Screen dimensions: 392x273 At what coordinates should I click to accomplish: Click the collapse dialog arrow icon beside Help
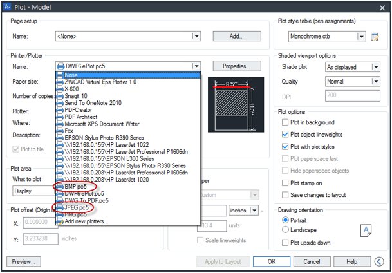click(x=379, y=261)
